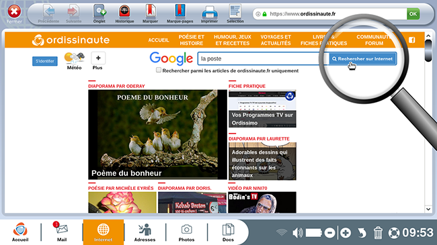Open the Adorables dessins animaux slideshow
The image size is (437, 245).
(x=262, y=161)
